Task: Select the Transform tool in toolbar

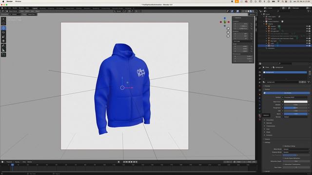Action: click(x=3, y=41)
